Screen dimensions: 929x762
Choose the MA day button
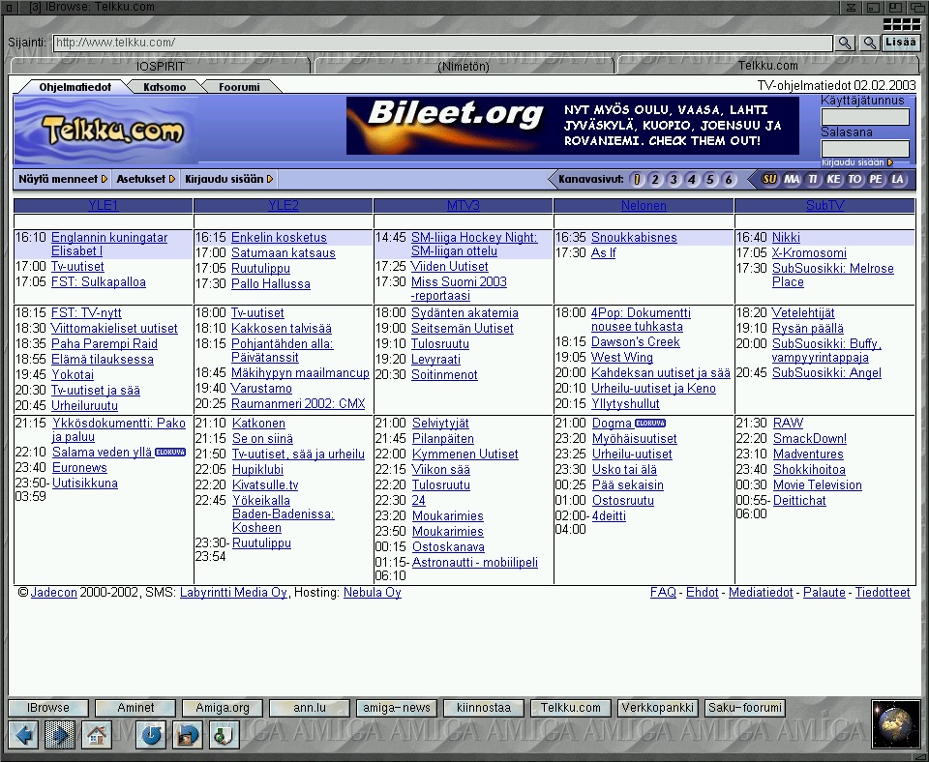(x=793, y=180)
